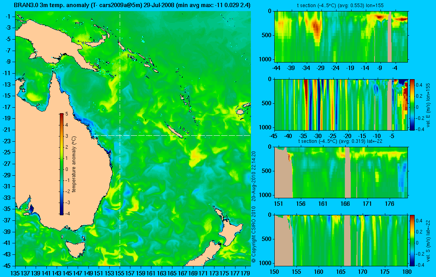436x277 pixels.
Task: Click the '-29' tick under the top section
Action: (321, 68)
